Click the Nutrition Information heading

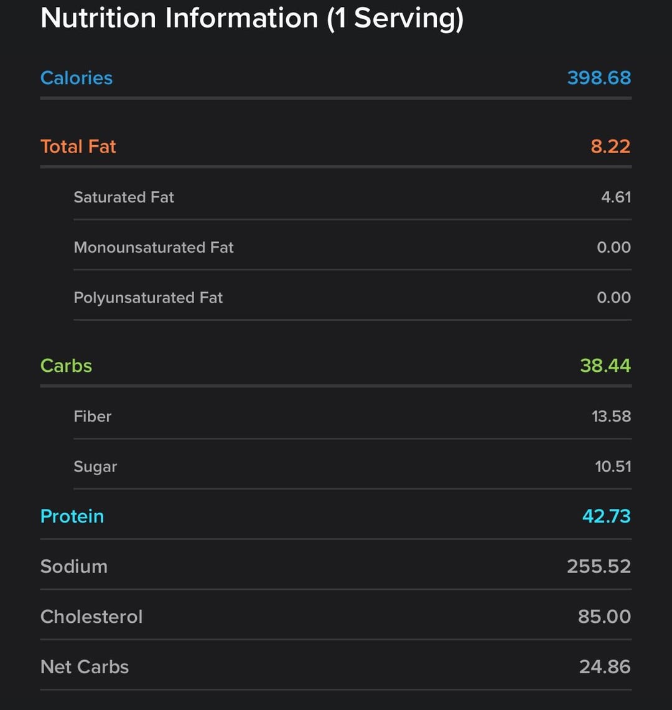pos(252,19)
